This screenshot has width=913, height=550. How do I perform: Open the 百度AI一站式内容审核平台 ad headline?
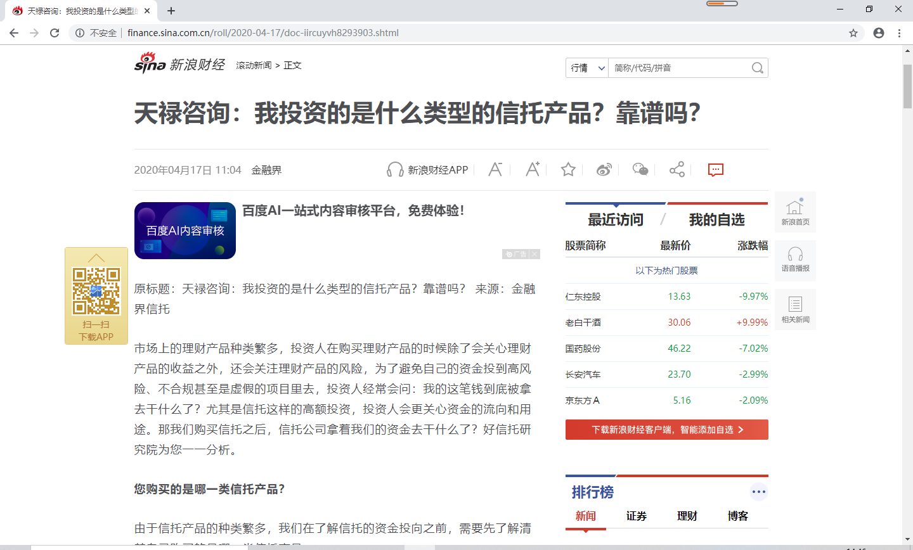(x=353, y=210)
